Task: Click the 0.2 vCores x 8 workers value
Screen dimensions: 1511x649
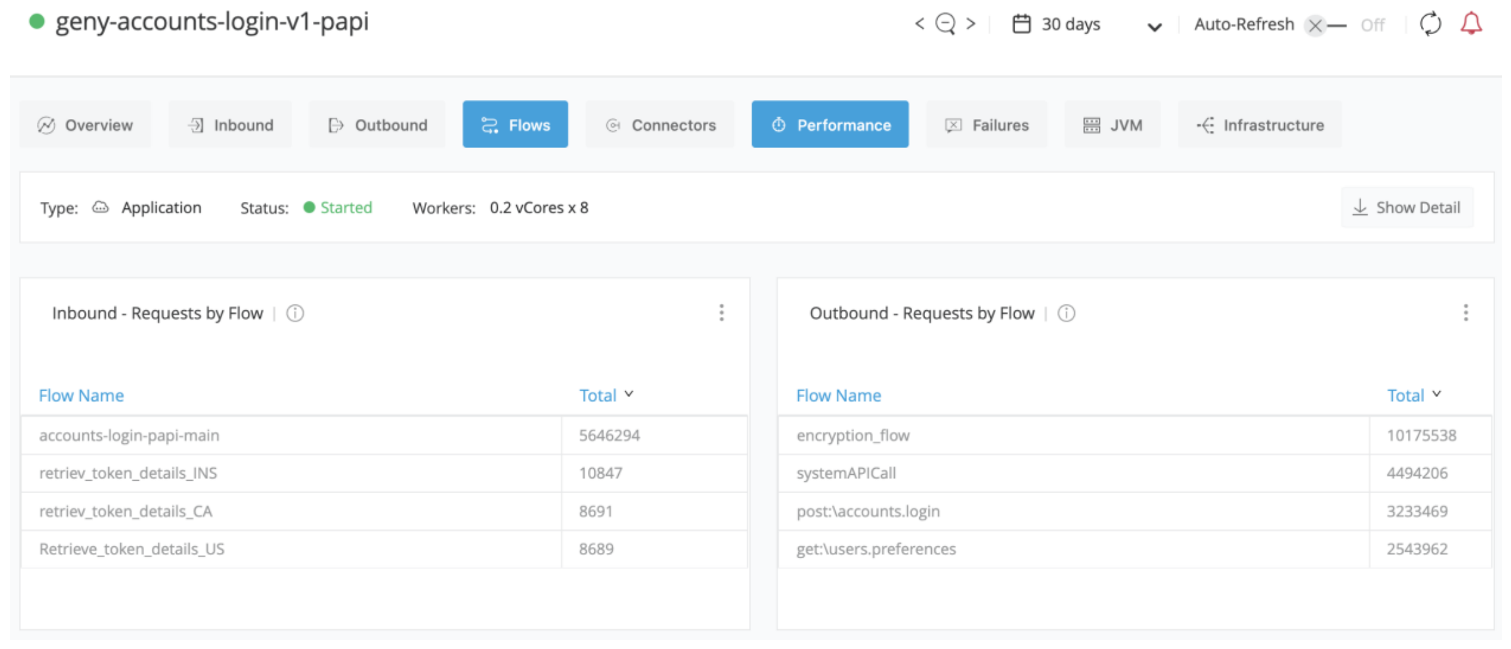Action: coord(539,208)
